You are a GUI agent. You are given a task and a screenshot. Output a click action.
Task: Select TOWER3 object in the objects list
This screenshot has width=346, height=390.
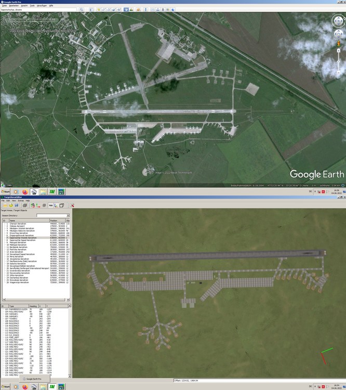point(13,319)
